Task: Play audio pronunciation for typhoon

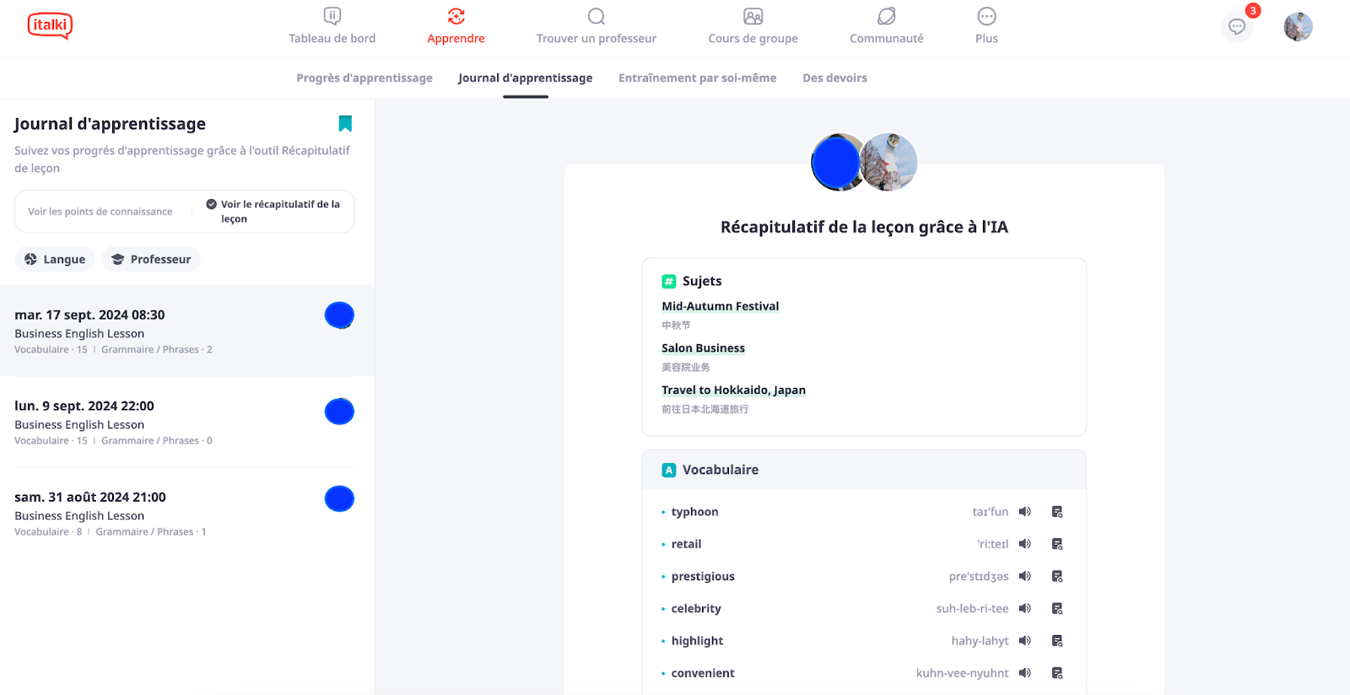Action: (x=1024, y=512)
